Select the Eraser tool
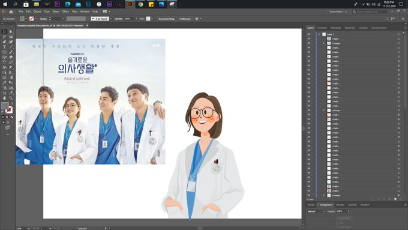The height and width of the screenshot is (230, 408). [x=11, y=57]
